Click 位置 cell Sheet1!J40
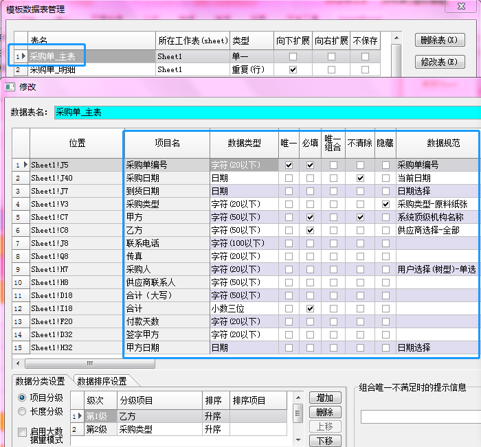Screen dimensions: 481x447 click(x=77, y=178)
